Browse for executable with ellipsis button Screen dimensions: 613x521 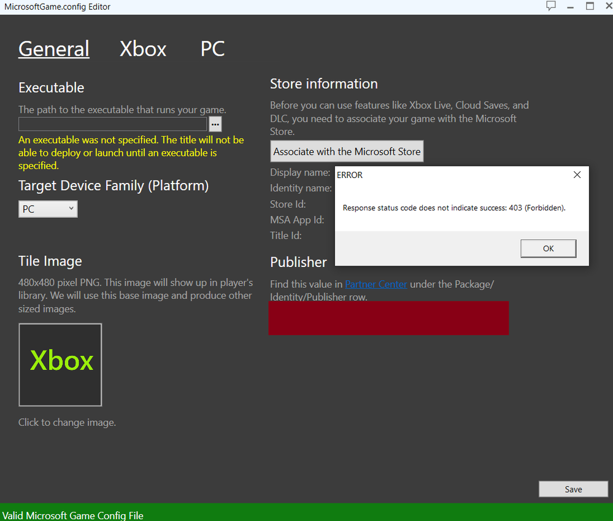[215, 125]
